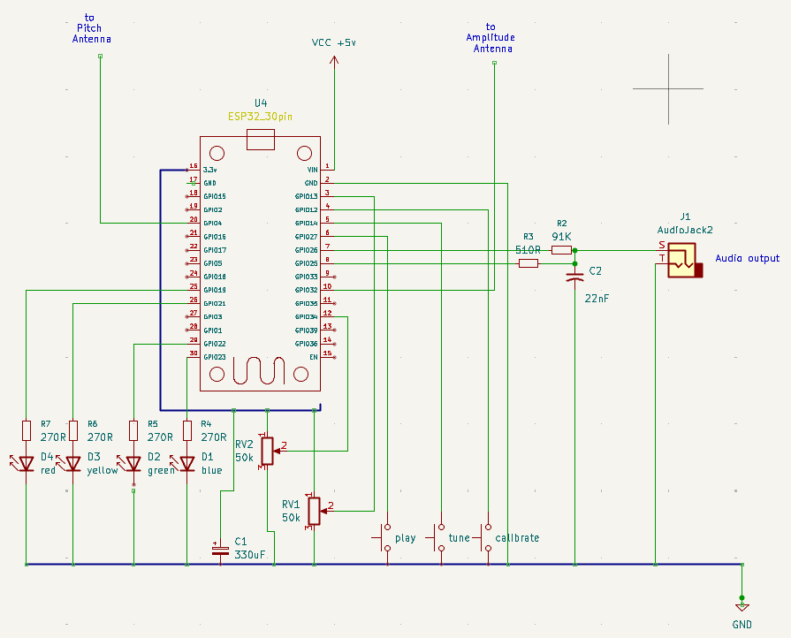791x638 pixels.
Task: Click the 'to Amplitude Antenna' text label
Action: (491, 38)
